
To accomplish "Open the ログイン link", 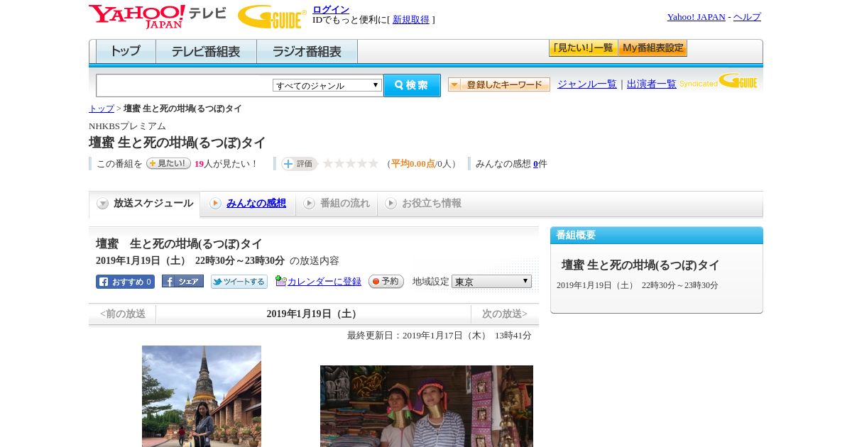I will (x=331, y=9).
